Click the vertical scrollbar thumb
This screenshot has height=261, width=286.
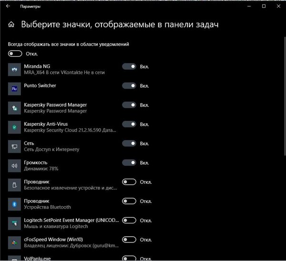(x=285, y=96)
